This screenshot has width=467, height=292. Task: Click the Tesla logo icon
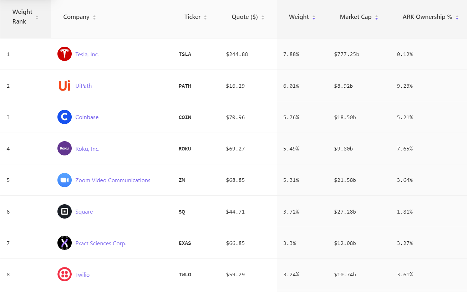point(65,54)
